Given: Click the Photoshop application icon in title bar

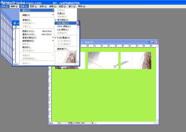Looking at the screenshot, I should (x=2, y=3).
